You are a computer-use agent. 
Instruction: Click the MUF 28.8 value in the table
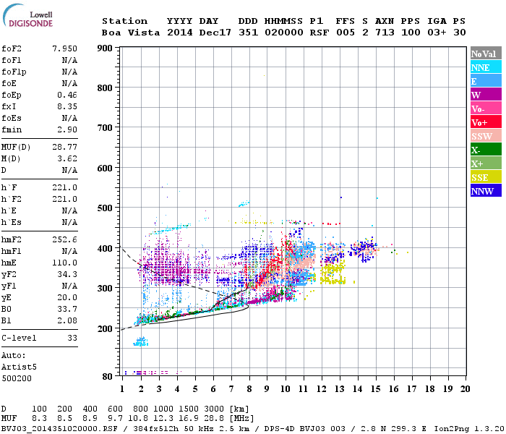(214, 419)
